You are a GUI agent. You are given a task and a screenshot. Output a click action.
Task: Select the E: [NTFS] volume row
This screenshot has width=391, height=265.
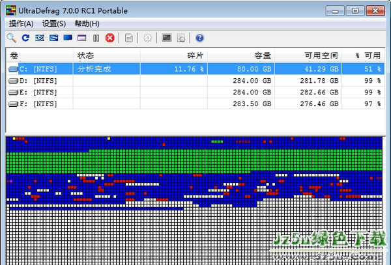(195, 92)
